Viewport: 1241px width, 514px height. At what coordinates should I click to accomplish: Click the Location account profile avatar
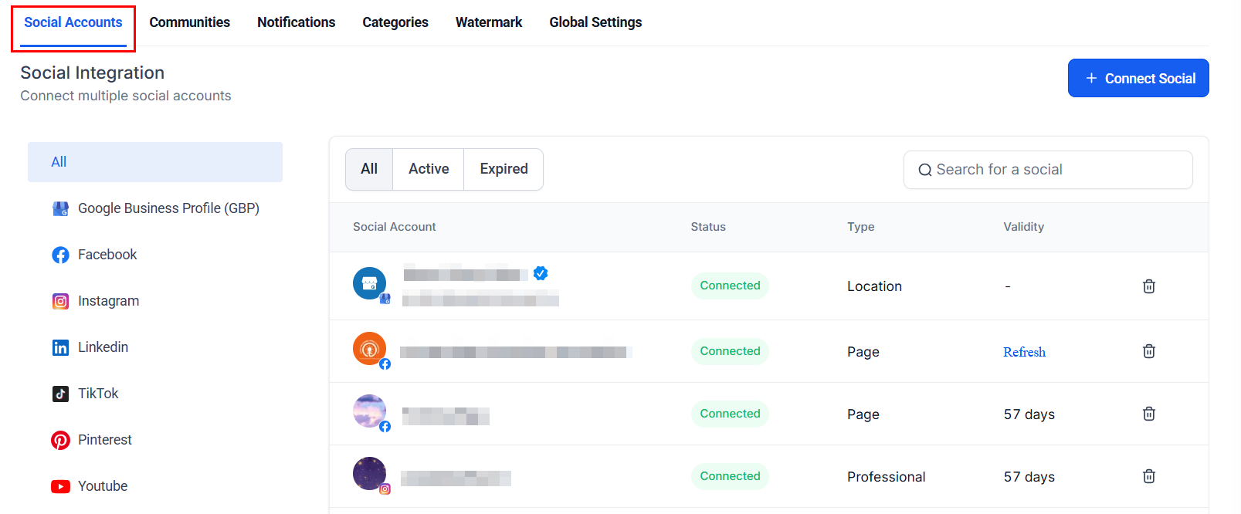click(x=369, y=283)
